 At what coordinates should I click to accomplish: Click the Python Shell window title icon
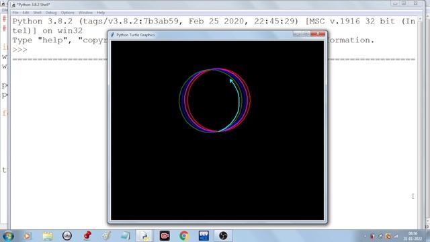(x=13, y=5)
